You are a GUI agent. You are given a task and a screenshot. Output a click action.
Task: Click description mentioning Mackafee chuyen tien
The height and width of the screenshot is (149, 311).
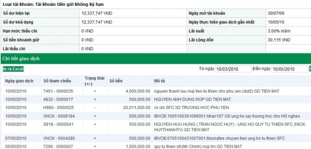point(219,138)
